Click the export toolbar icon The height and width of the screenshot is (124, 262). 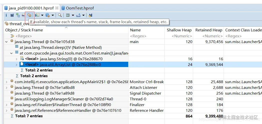(78, 15)
